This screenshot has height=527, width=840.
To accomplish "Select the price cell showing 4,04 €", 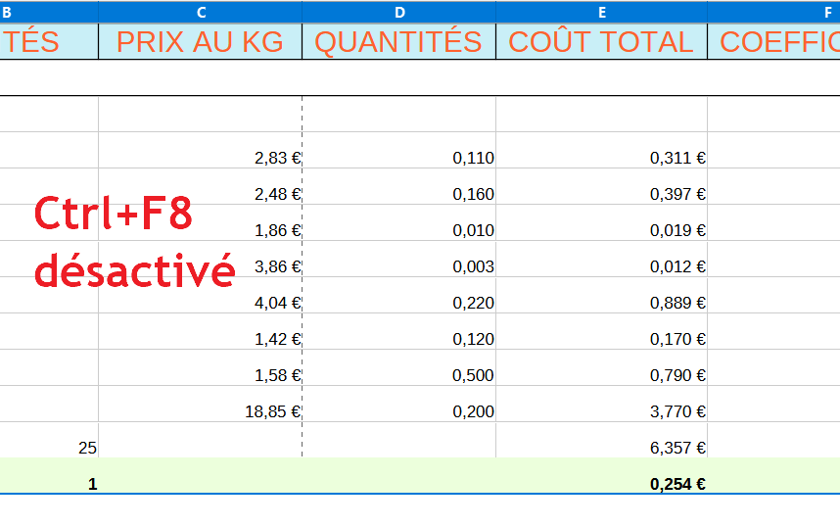I will pos(201,303).
